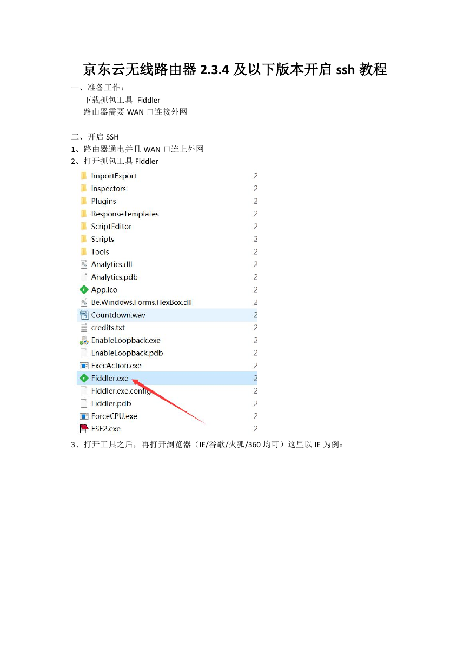Click the ExecAction.exe file name
Screen dimensions: 470x664
[x=116, y=366]
